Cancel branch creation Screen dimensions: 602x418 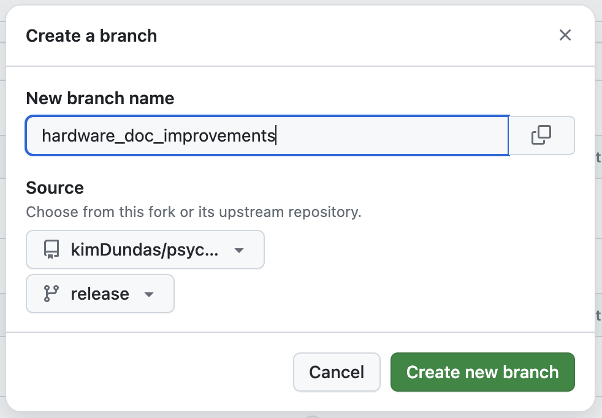(x=337, y=372)
